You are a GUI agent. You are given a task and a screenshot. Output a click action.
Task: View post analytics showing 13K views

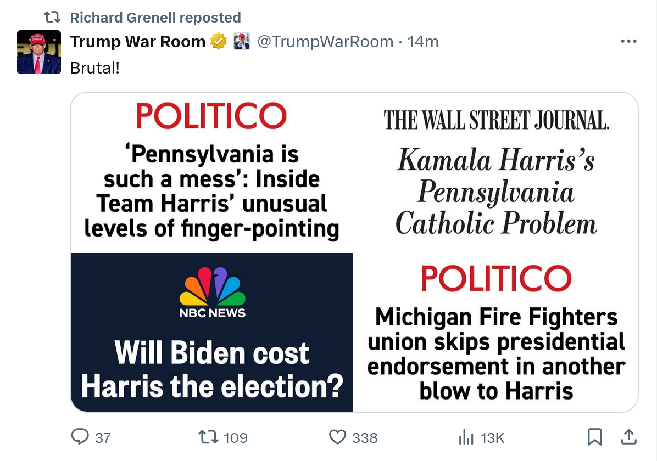point(466,437)
